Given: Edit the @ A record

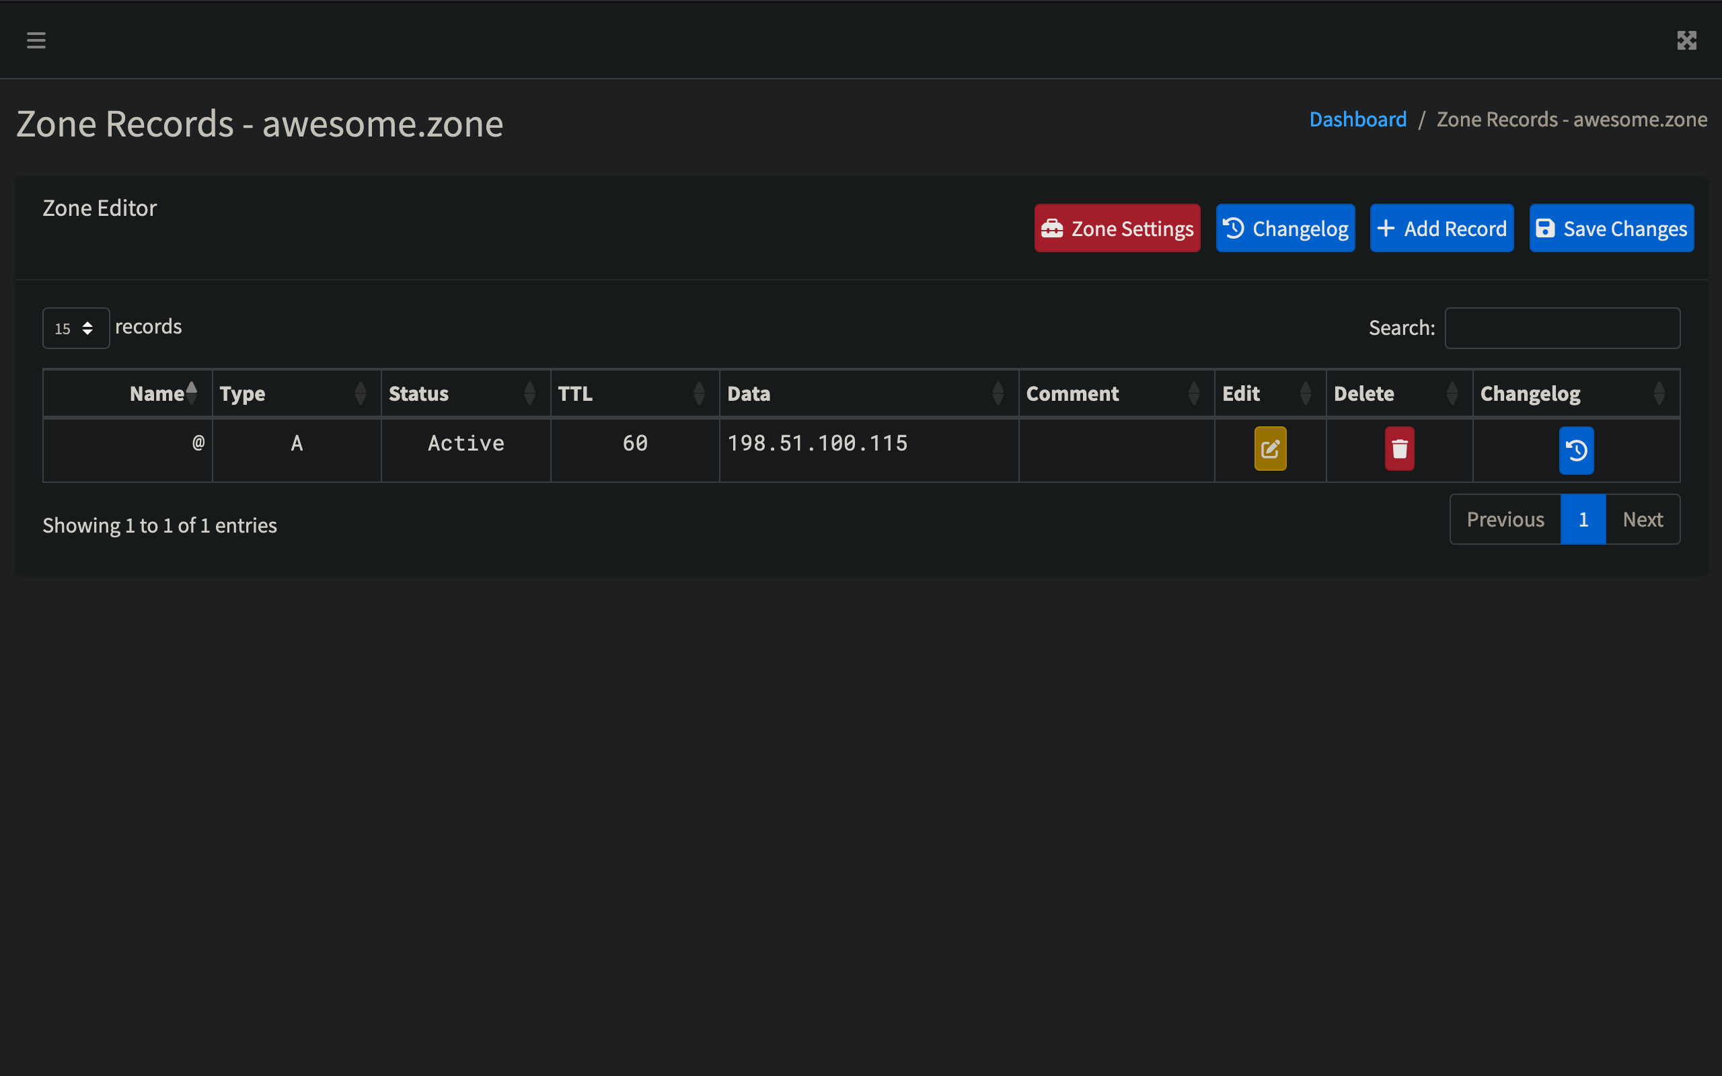Looking at the screenshot, I should click(1270, 449).
